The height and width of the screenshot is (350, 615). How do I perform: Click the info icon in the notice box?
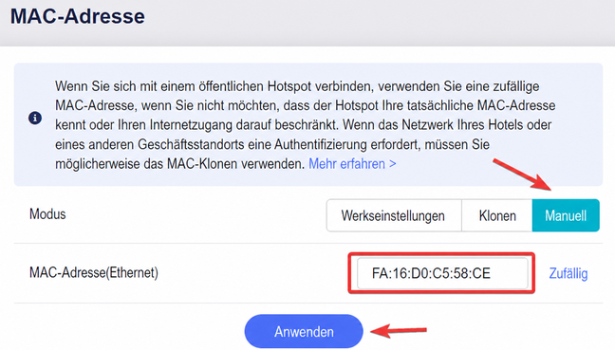35,118
